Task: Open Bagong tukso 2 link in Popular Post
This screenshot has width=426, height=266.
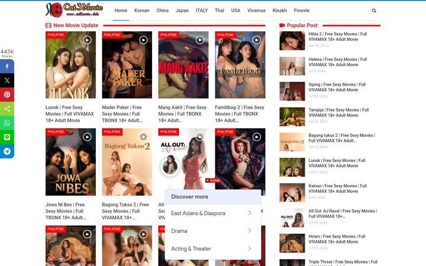Action: tap(342, 138)
